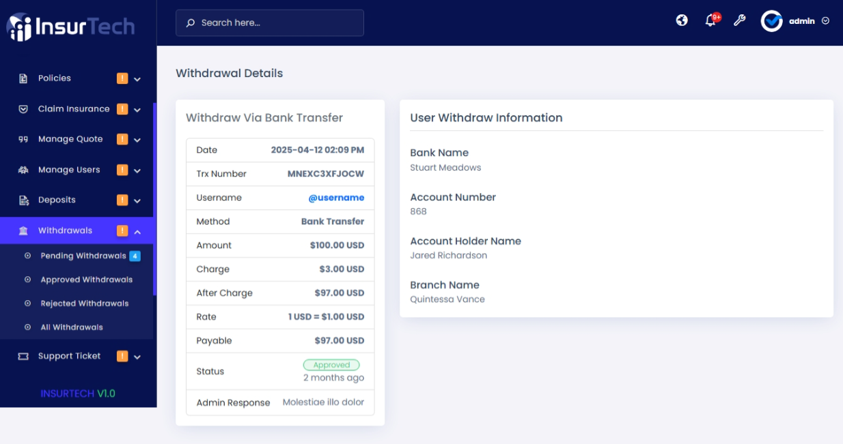Click the bank name value Stuart Meadows

click(x=445, y=168)
